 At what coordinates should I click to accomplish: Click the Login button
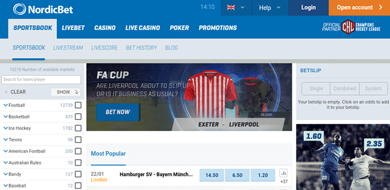click(x=308, y=8)
